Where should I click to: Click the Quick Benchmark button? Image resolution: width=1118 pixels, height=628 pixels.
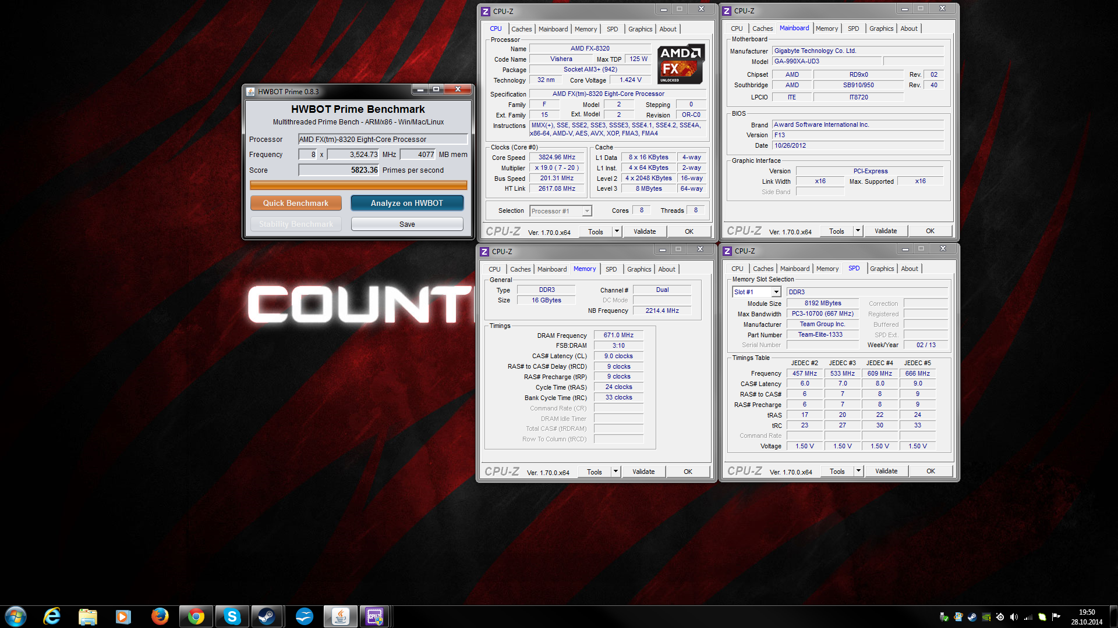point(296,203)
